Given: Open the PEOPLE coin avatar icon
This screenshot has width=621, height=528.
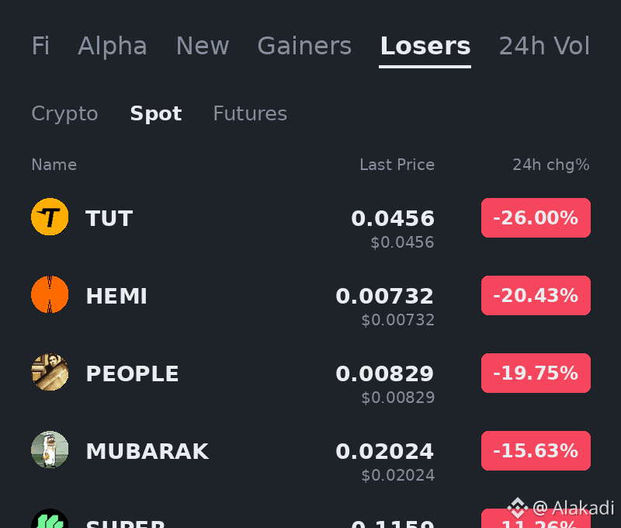Looking at the screenshot, I should coord(50,372).
